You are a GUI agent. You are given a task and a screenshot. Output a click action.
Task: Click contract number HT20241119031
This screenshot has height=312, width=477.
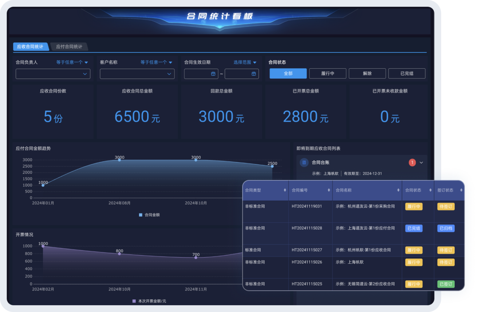tap(307, 206)
